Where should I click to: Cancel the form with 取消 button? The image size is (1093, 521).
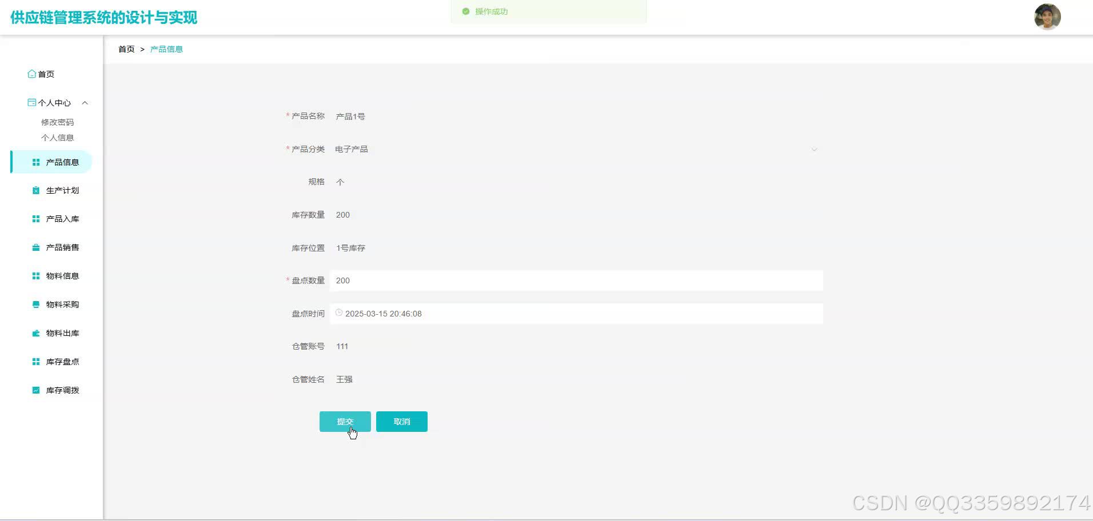(x=402, y=422)
